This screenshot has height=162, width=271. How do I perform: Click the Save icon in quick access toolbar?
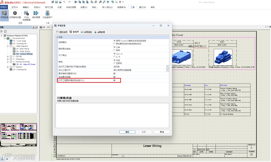tap(56, 2)
